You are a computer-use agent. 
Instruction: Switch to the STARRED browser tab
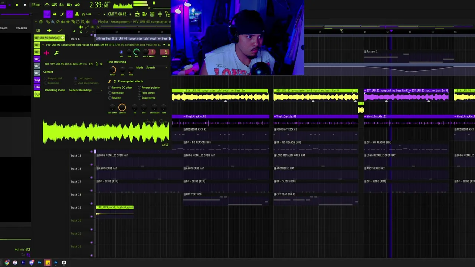(21, 28)
